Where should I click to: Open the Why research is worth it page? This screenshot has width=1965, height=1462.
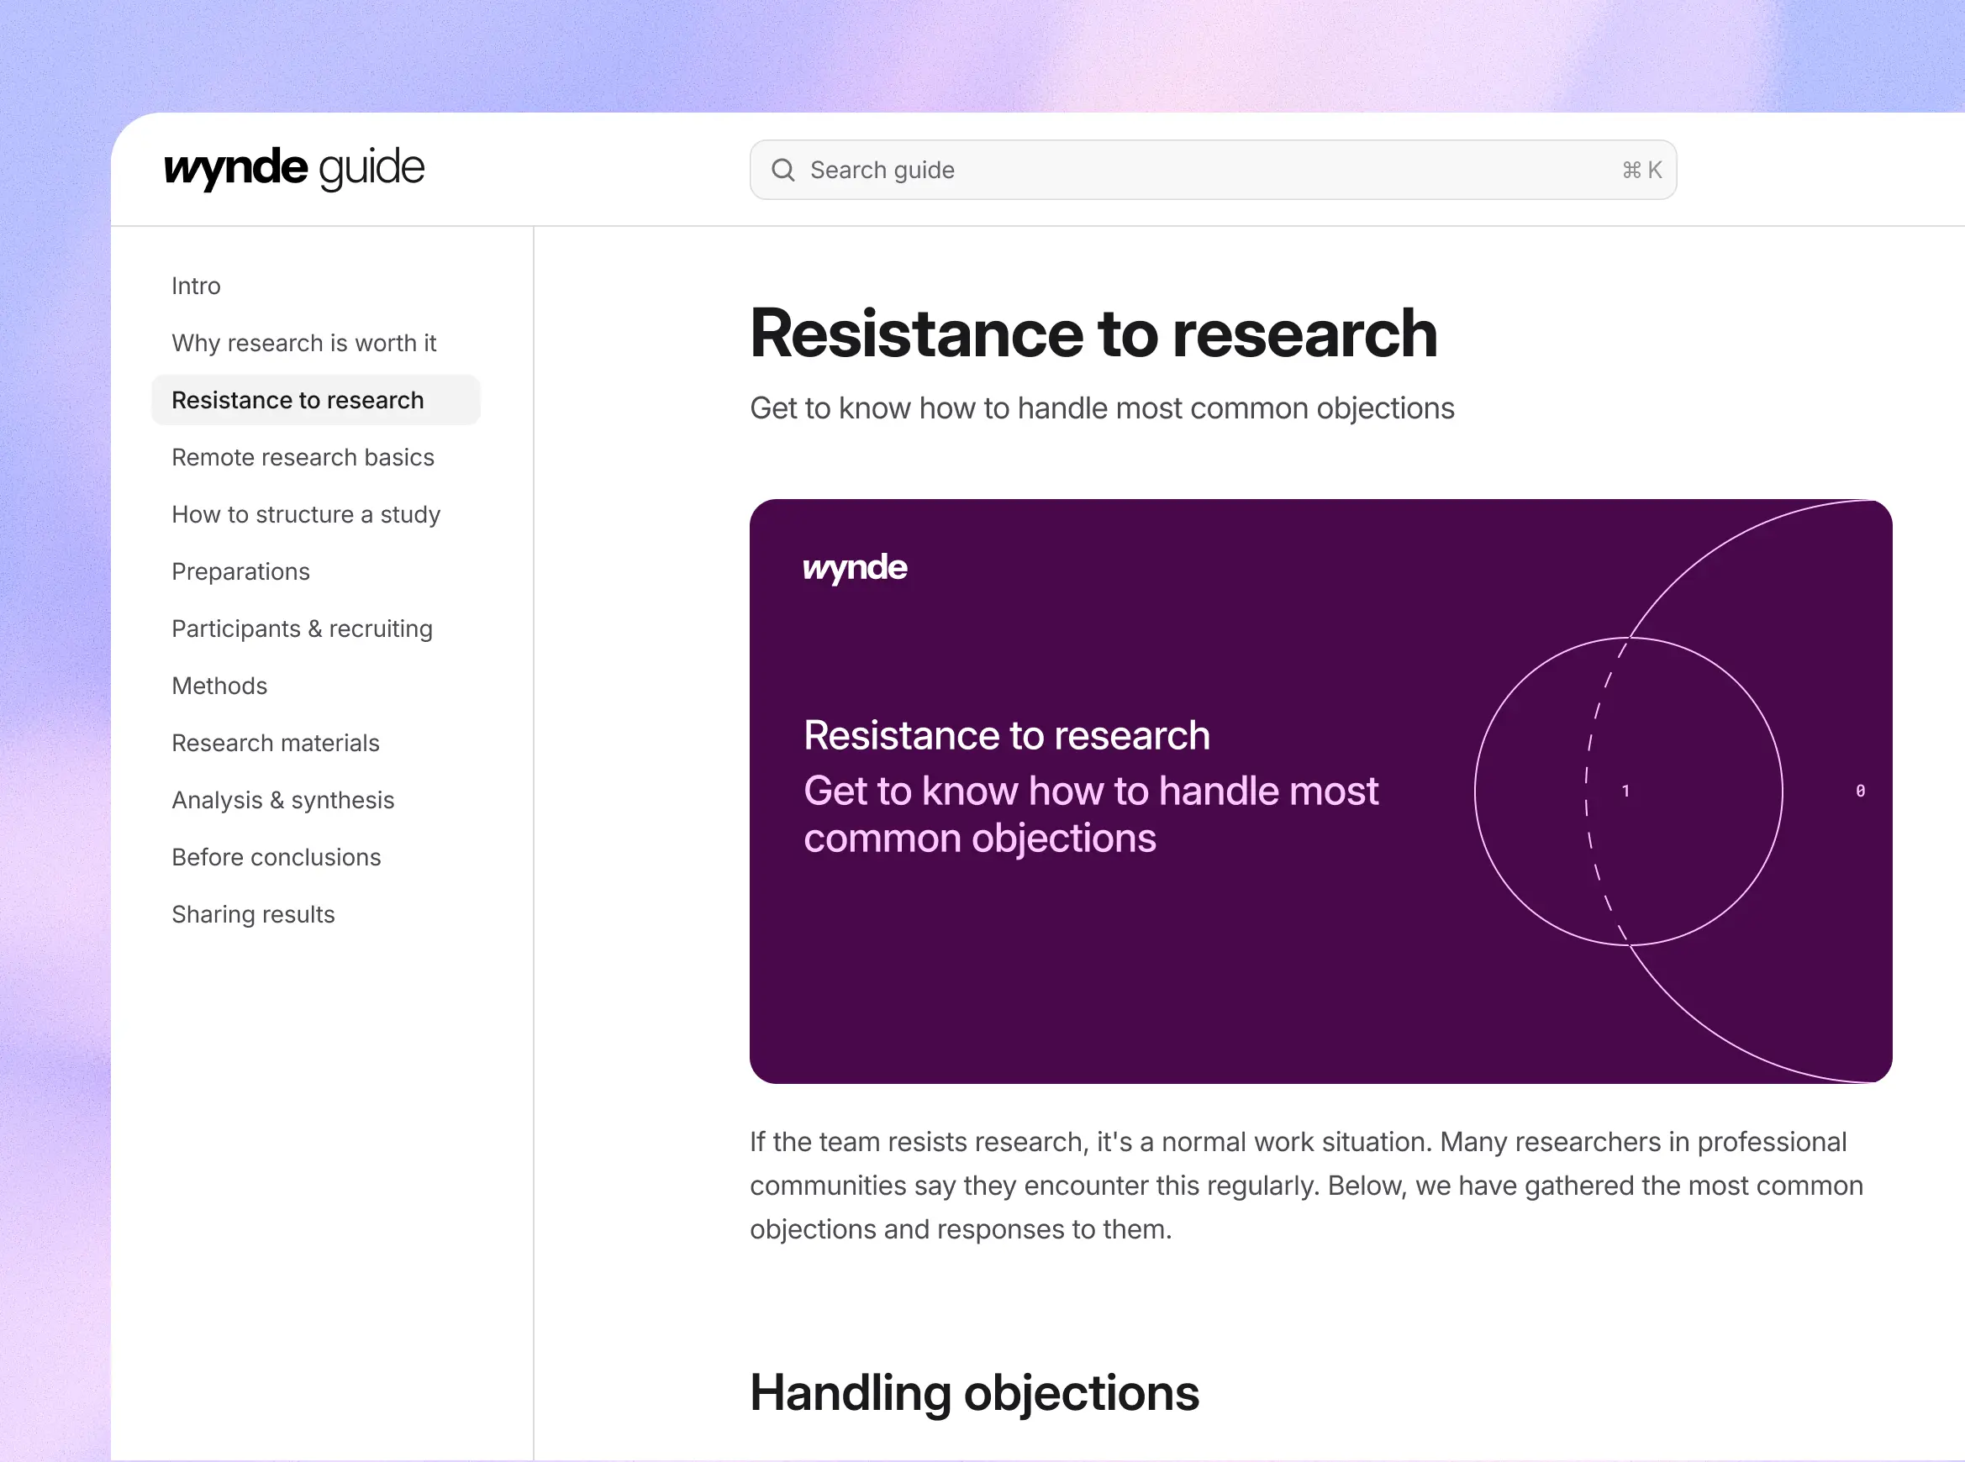303,343
